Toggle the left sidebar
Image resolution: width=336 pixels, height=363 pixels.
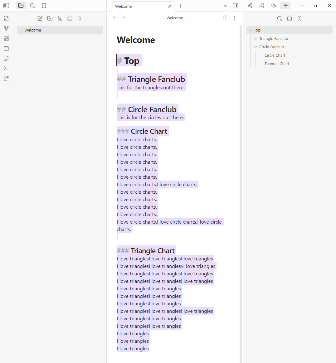[x=6, y=6]
